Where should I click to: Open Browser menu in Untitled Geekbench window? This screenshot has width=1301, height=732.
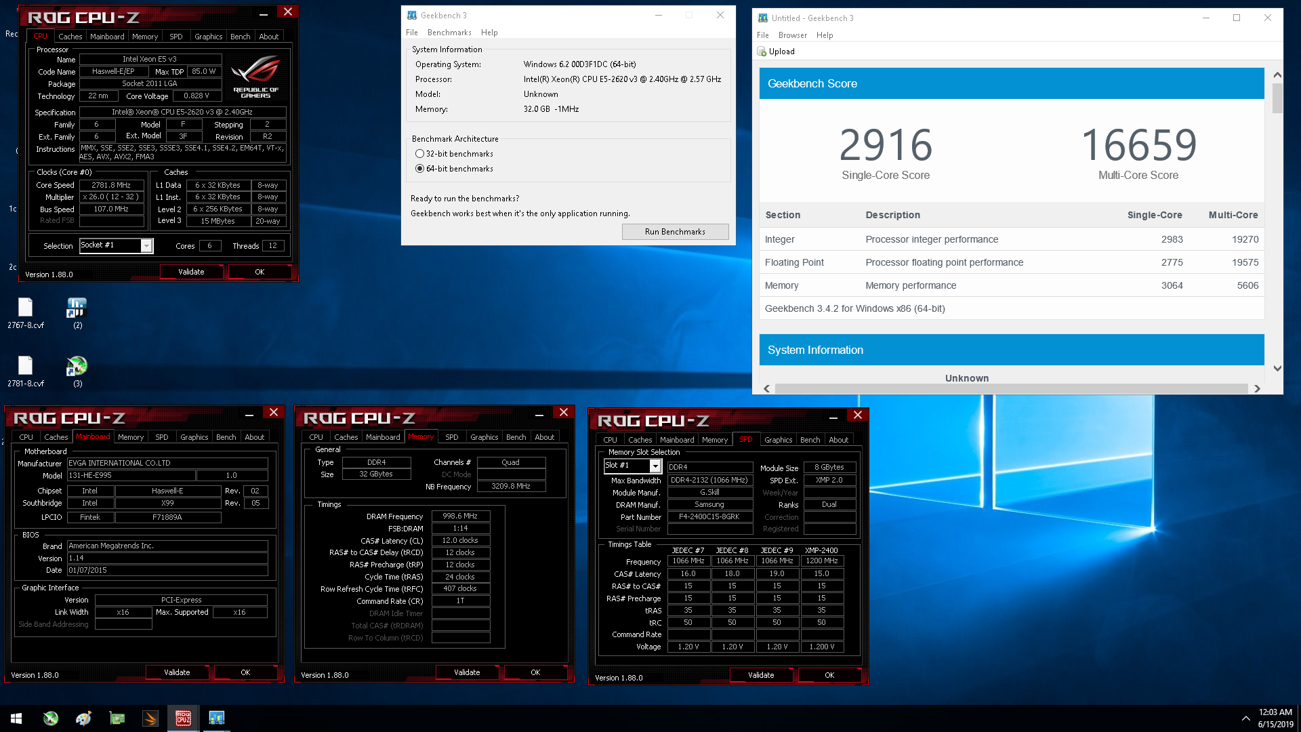(x=792, y=35)
